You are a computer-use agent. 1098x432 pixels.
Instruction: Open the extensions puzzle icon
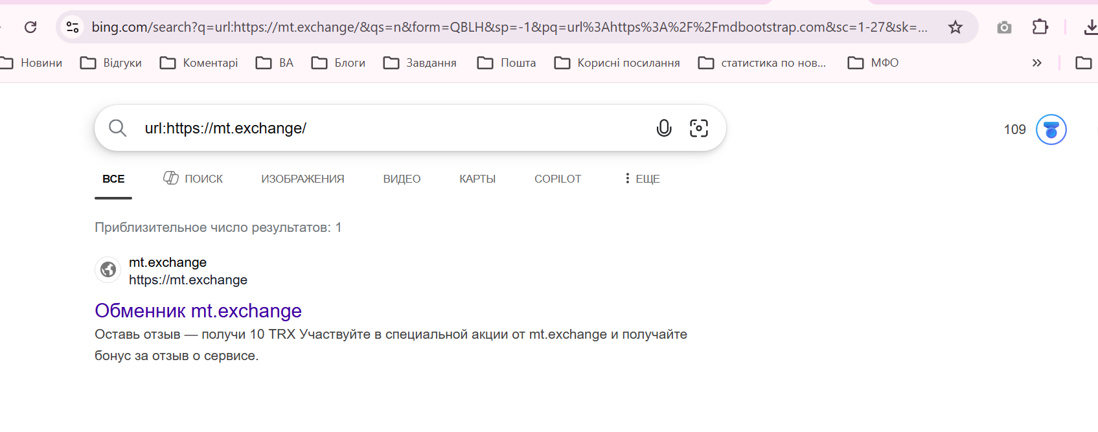1040,27
